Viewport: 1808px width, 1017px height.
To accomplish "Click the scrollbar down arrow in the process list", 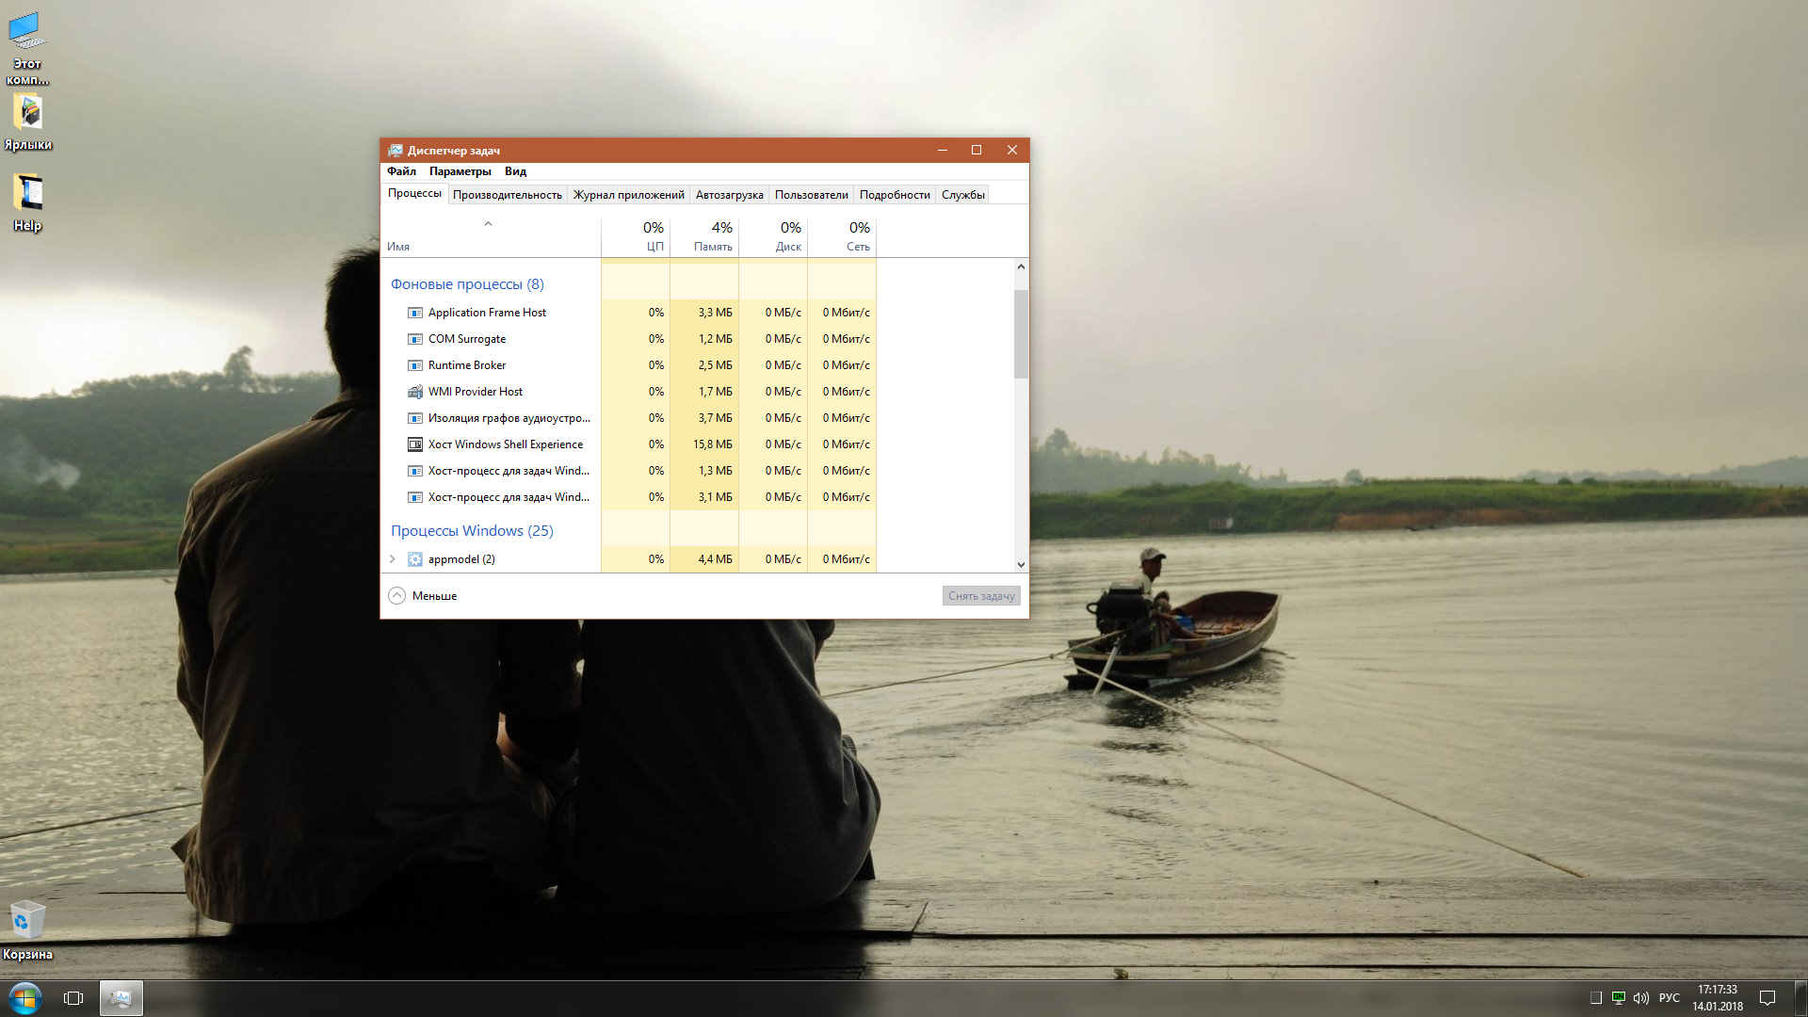I will (1021, 565).
